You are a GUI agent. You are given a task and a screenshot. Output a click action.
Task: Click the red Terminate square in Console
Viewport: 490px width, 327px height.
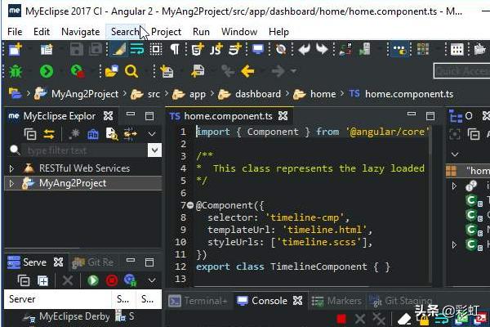click(x=341, y=318)
